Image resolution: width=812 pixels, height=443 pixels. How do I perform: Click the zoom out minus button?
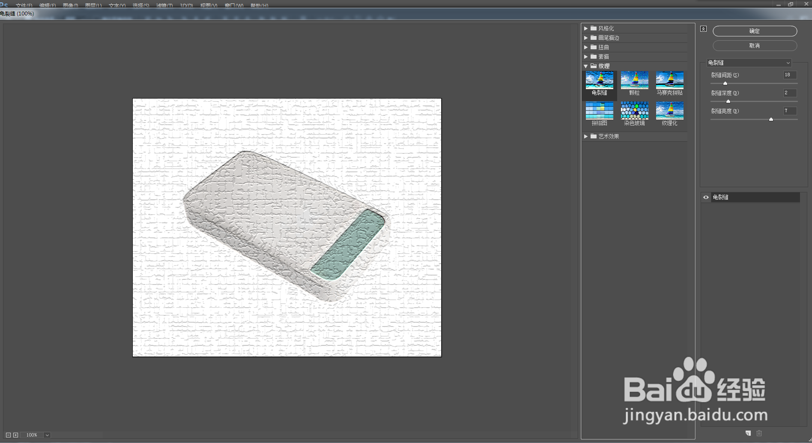8,435
